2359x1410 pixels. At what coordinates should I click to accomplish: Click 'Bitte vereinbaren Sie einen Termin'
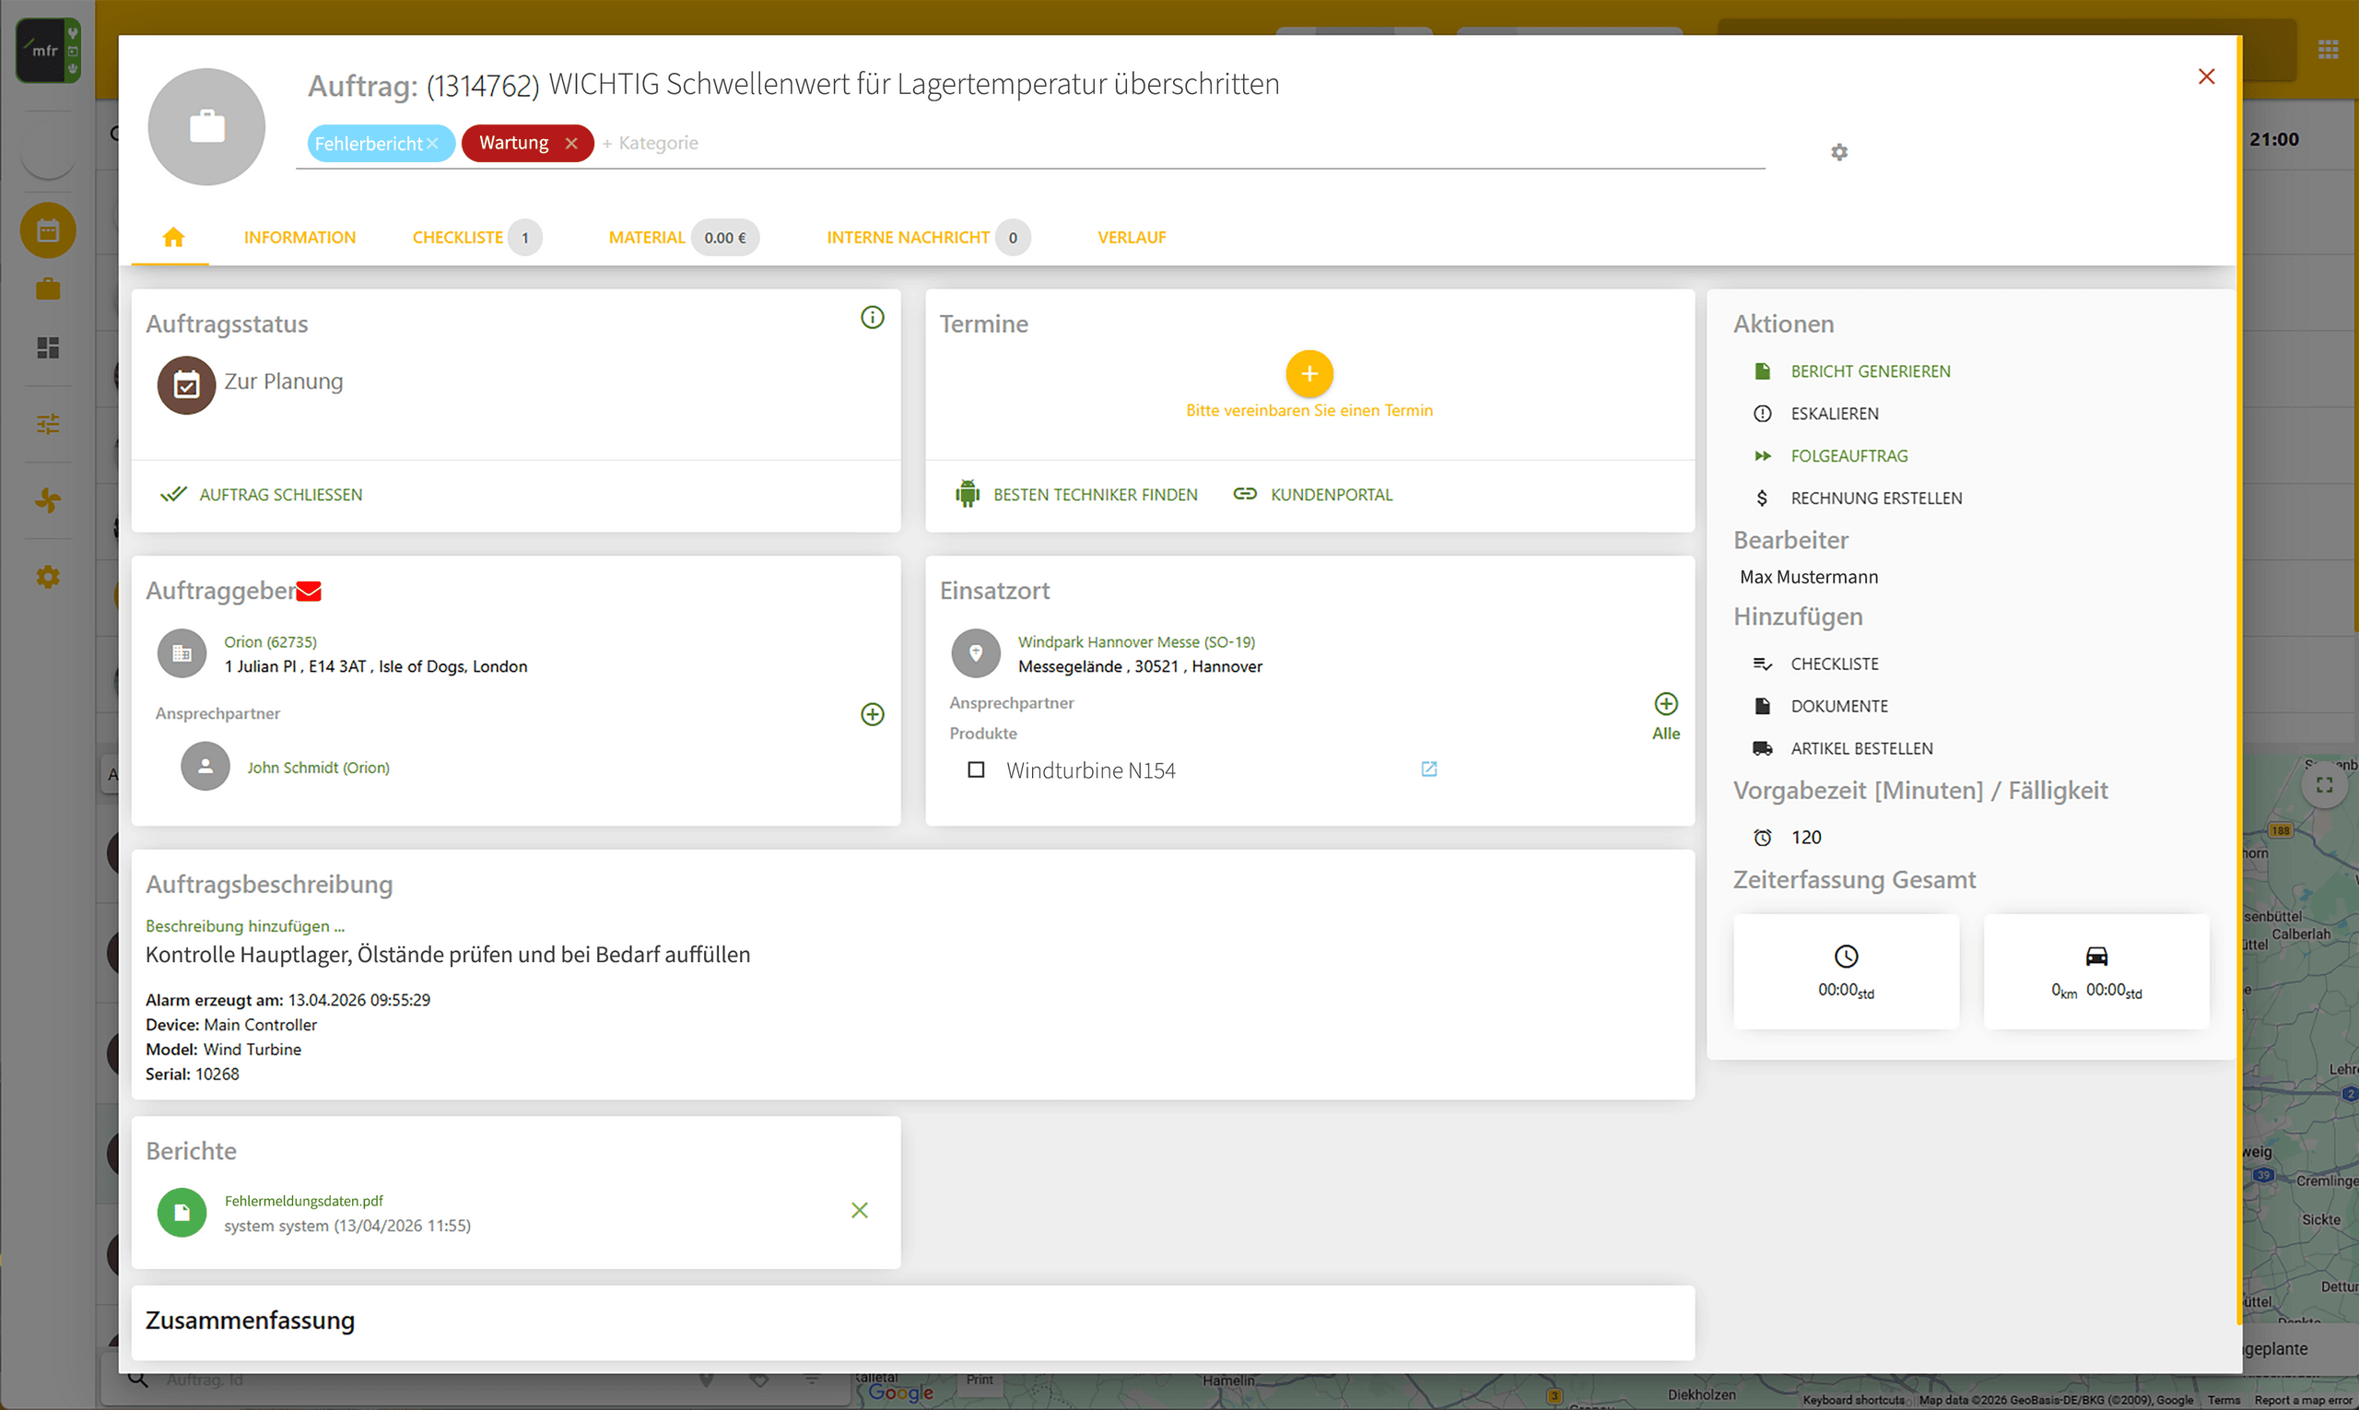1309,410
